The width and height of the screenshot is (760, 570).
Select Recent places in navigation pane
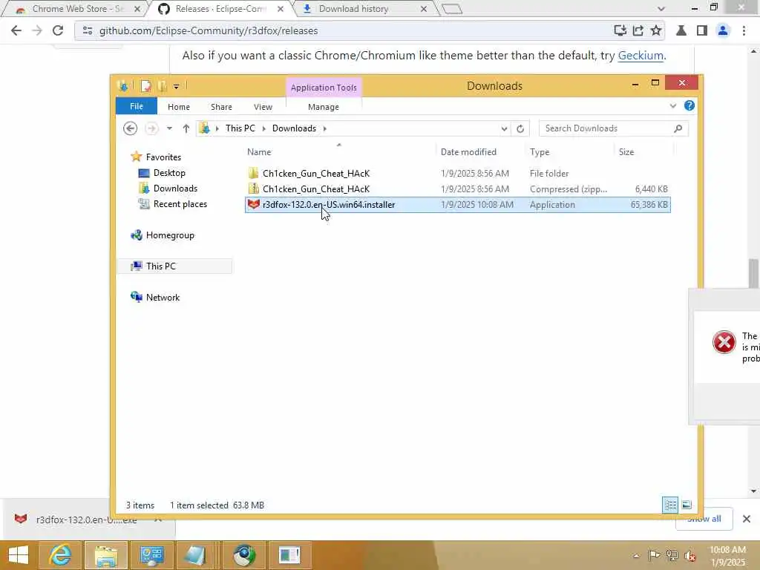180,204
